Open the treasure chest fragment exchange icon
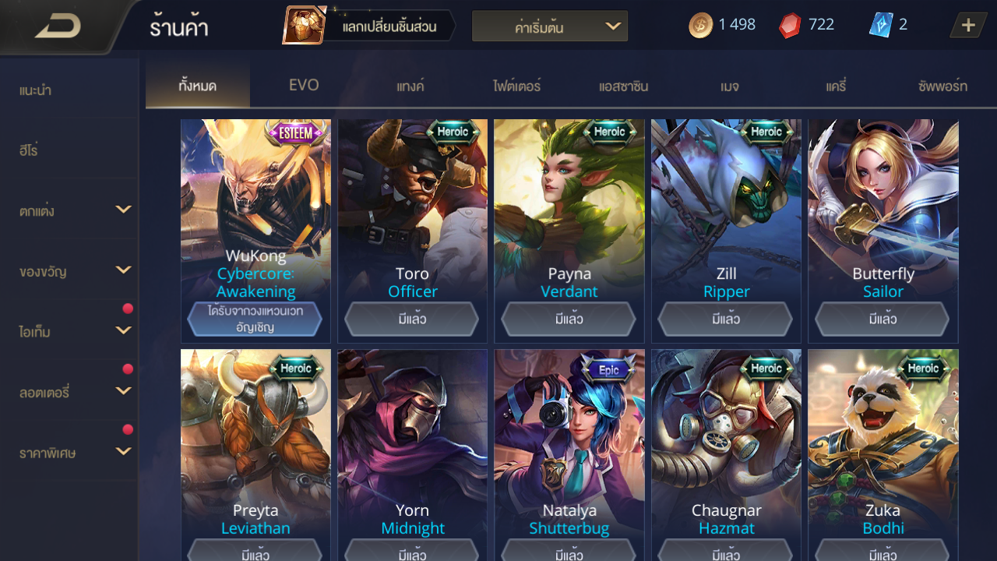Viewport: 997px width, 561px height. (305, 26)
